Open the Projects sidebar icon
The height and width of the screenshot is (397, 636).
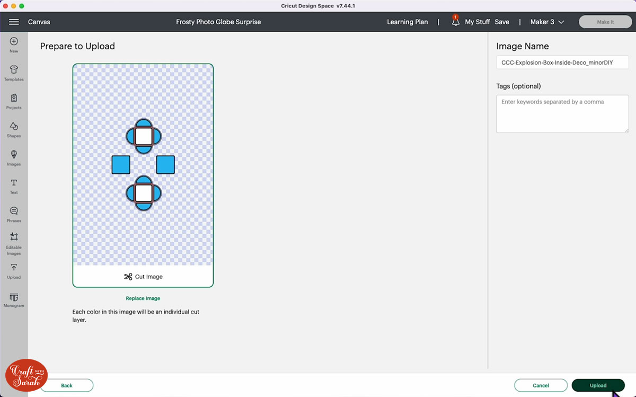(x=14, y=101)
